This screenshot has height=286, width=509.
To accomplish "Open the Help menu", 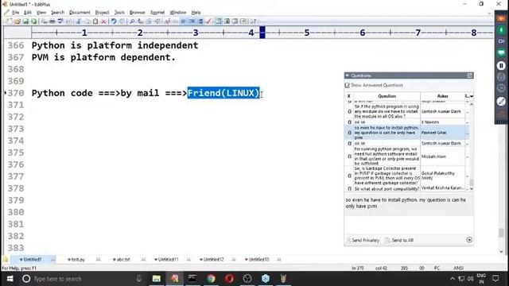I will [x=196, y=13].
